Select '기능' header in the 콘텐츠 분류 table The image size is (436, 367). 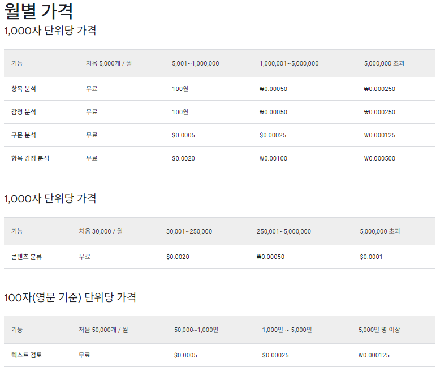tap(17, 231)
